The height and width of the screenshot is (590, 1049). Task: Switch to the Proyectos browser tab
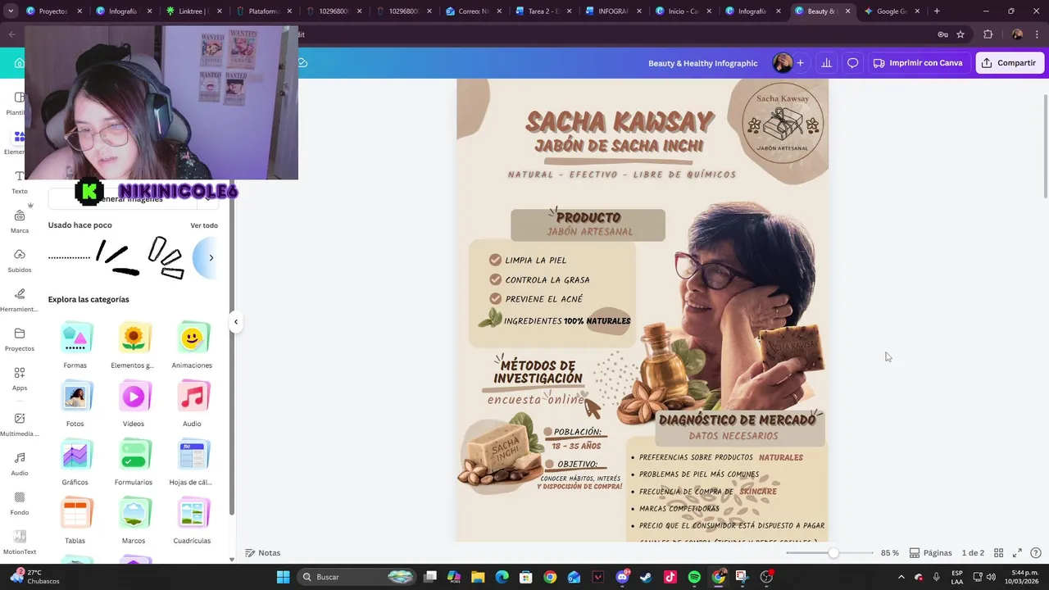tap(53, 11)
